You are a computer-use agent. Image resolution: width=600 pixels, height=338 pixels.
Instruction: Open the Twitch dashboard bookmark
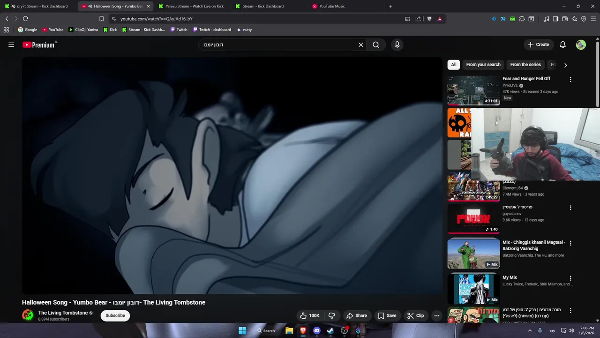point(211,30)
